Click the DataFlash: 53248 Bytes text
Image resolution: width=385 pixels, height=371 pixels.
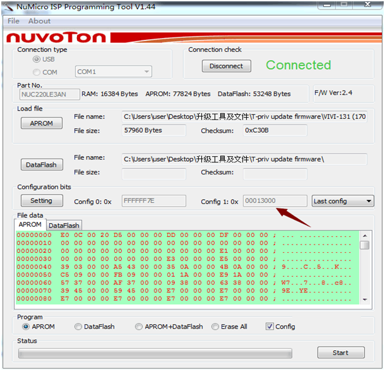(254, 94)
